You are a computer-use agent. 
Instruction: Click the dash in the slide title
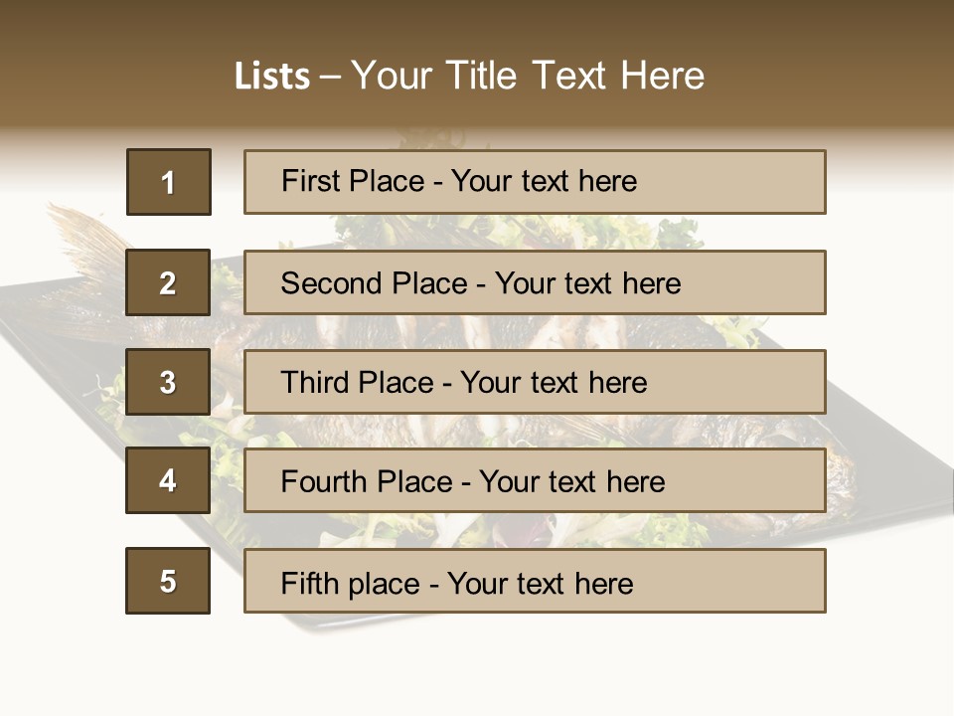click(330, 77)
